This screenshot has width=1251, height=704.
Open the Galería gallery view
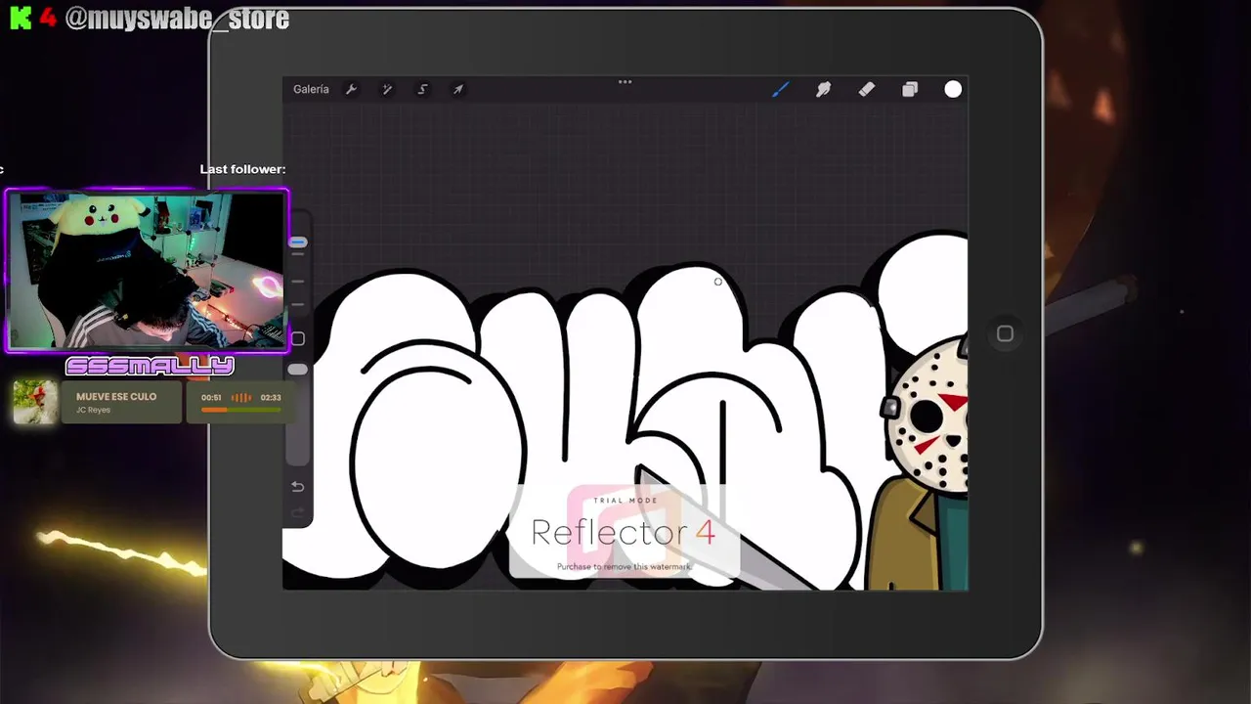[x=311, y=89]
